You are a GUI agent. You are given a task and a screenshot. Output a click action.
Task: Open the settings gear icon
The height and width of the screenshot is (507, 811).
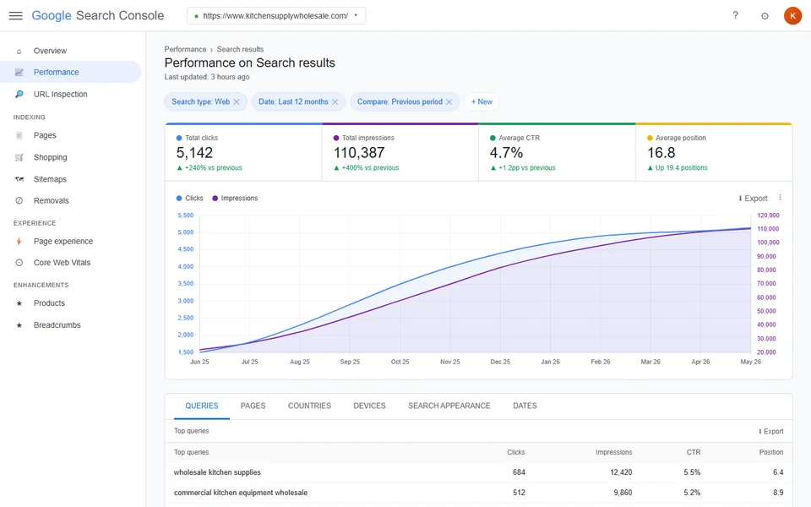pos(765,16)
